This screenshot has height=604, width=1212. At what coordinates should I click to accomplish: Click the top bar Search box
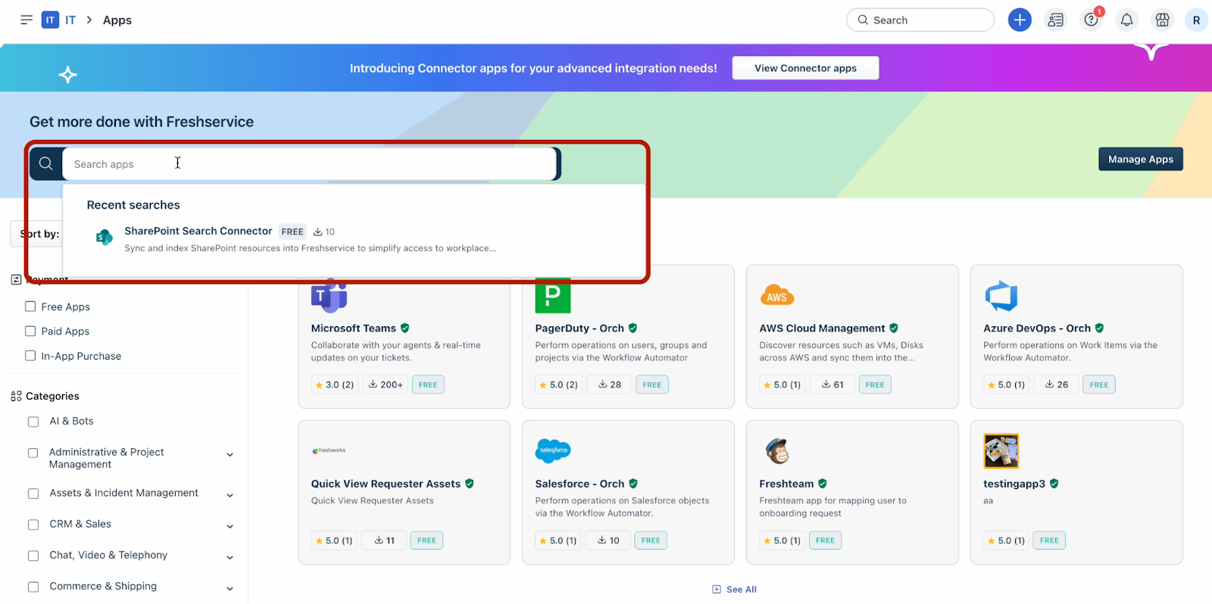pyautogui.click(x=920, y=20)
